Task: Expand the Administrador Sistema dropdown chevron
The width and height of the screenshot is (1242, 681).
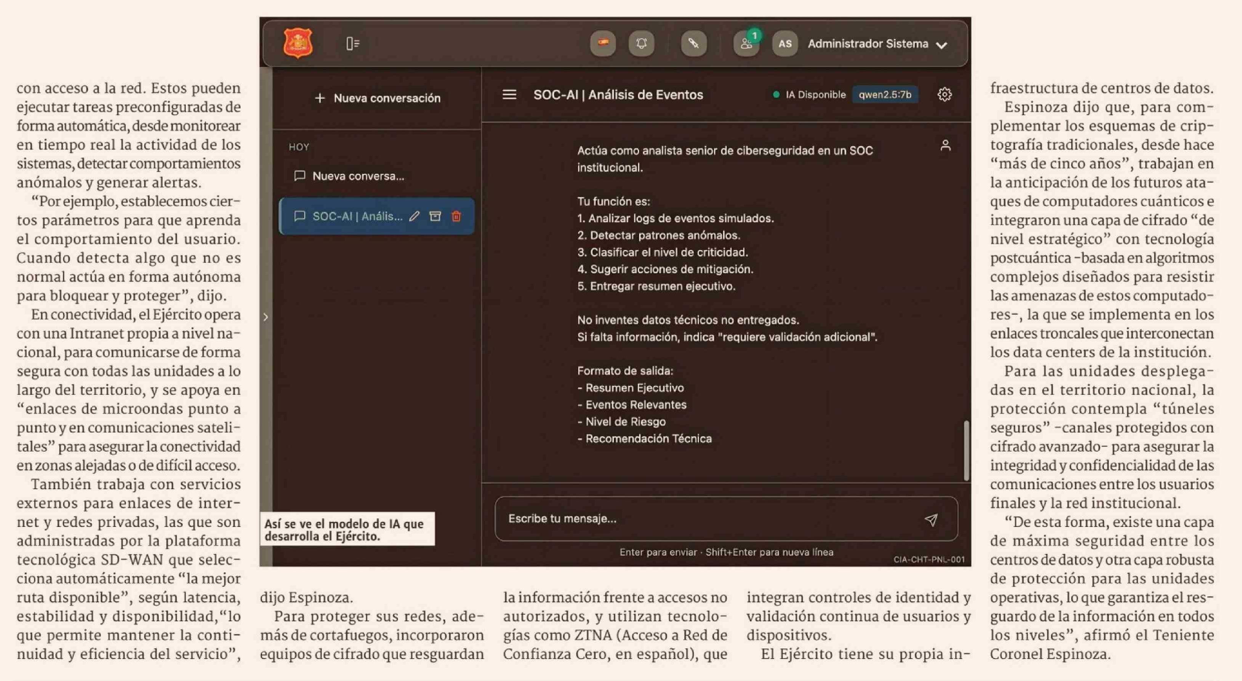Action: point(941,45)
